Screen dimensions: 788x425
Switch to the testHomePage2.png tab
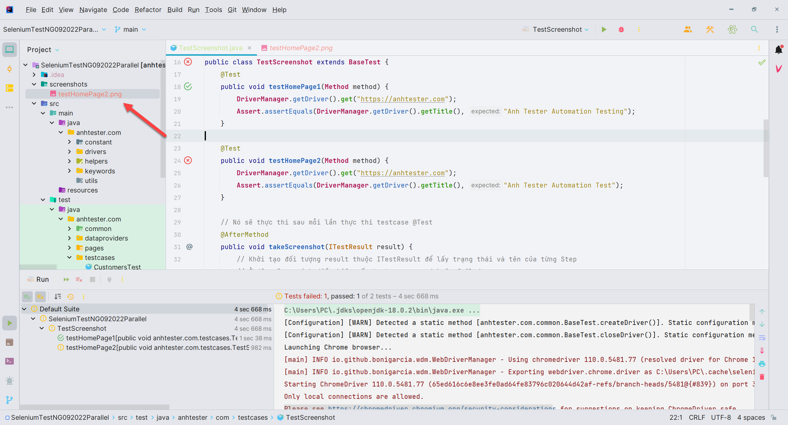301,48
